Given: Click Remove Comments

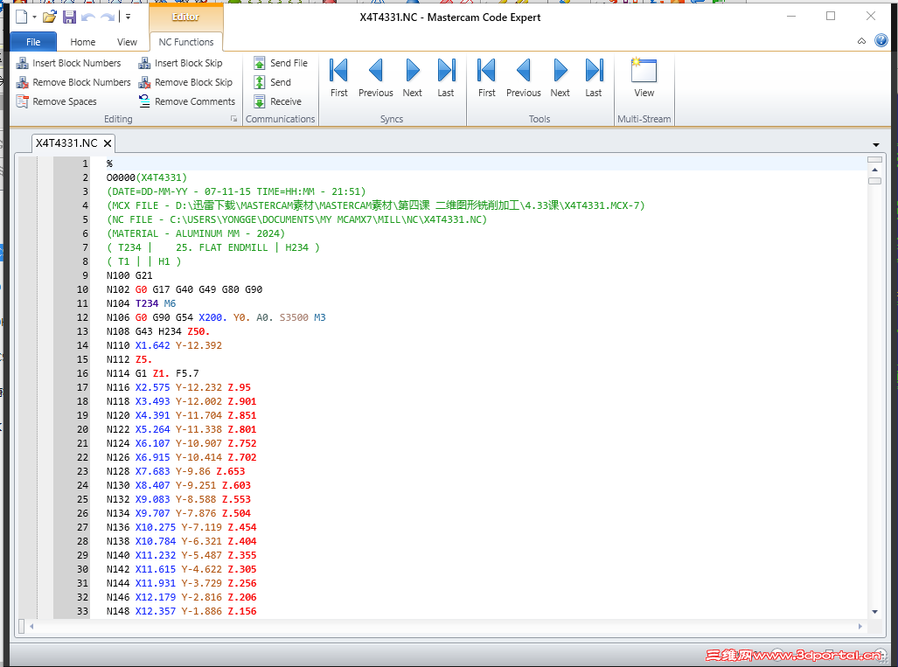Looking at the screenshot, I should 187,101.
